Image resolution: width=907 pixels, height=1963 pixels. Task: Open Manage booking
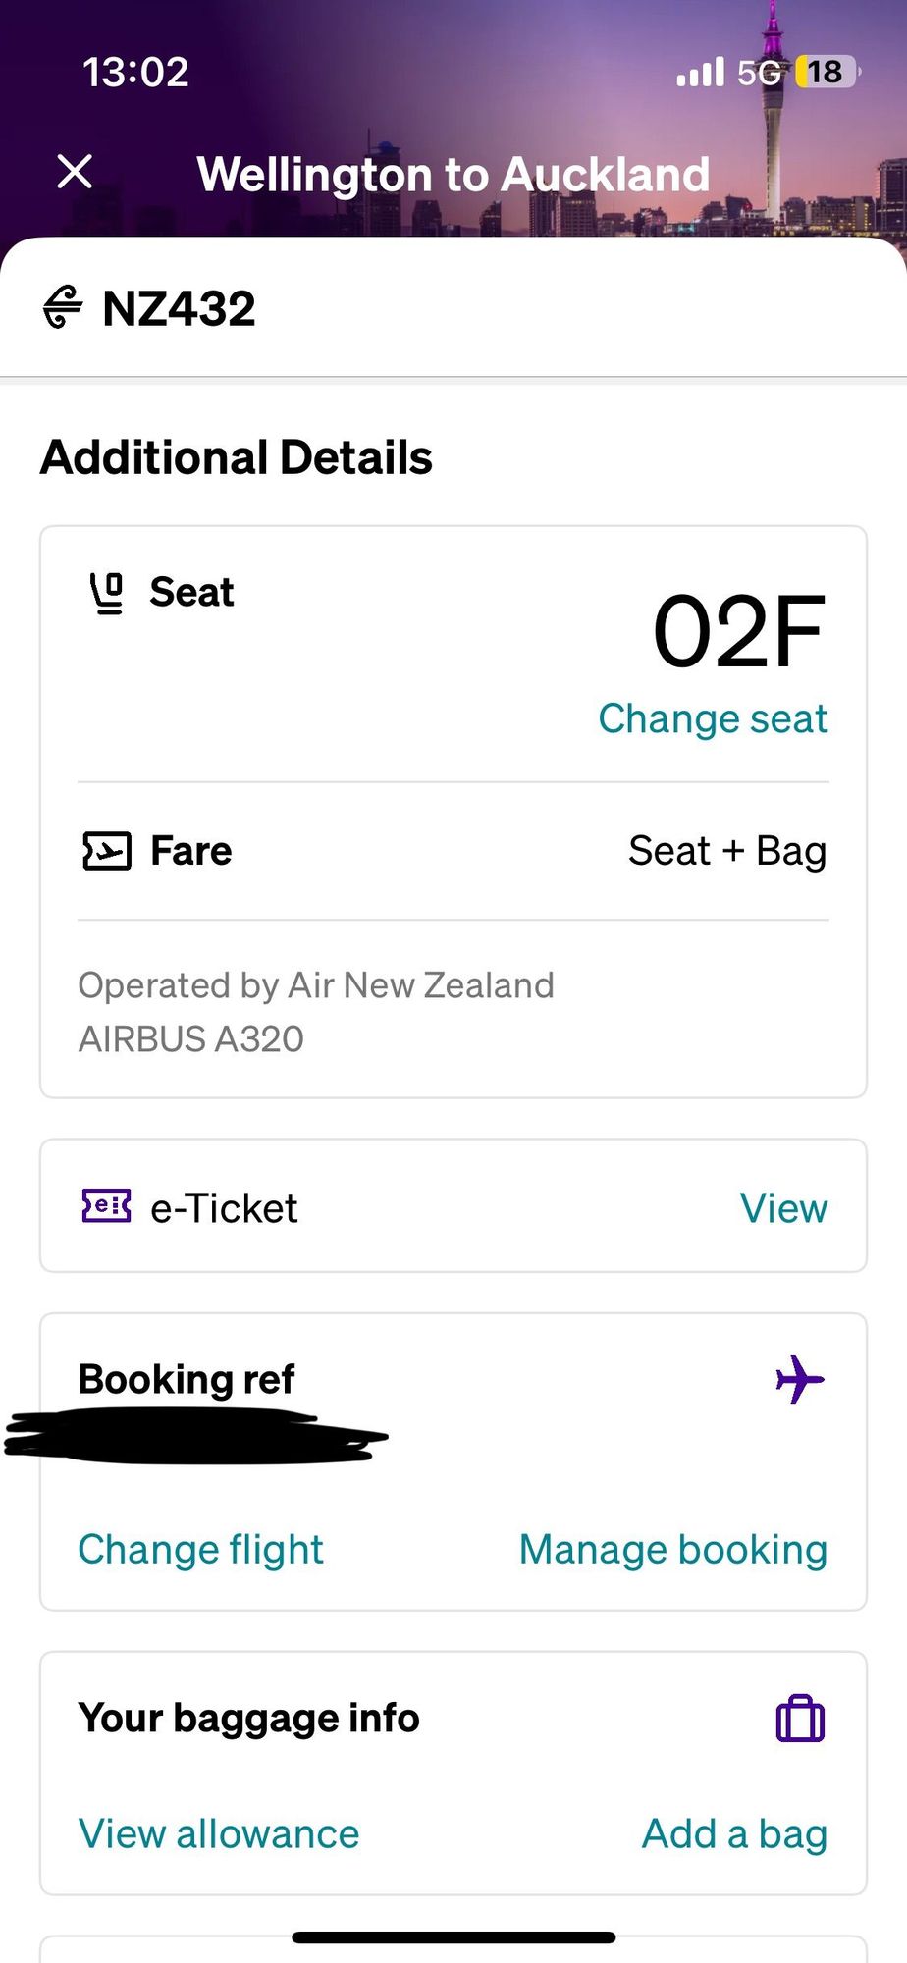click(673, 1550)
